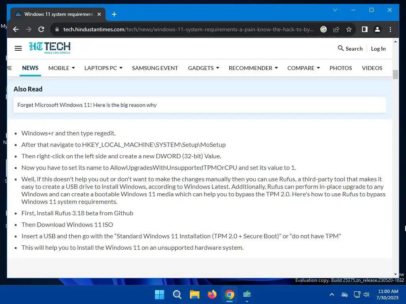Reload the current page
406x304 pixels.
tap(41, 29)
